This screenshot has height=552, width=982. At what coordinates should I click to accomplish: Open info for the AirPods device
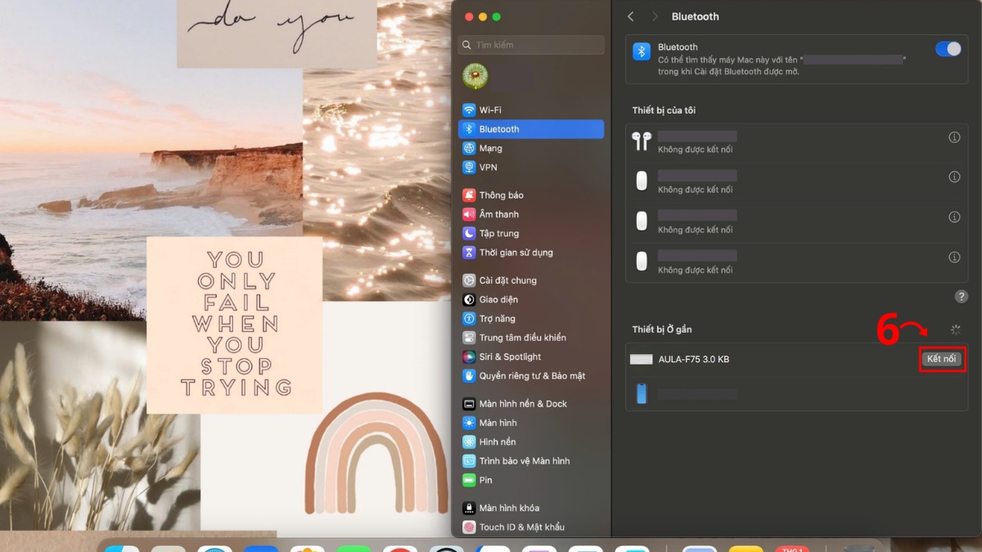pos(954,137)
